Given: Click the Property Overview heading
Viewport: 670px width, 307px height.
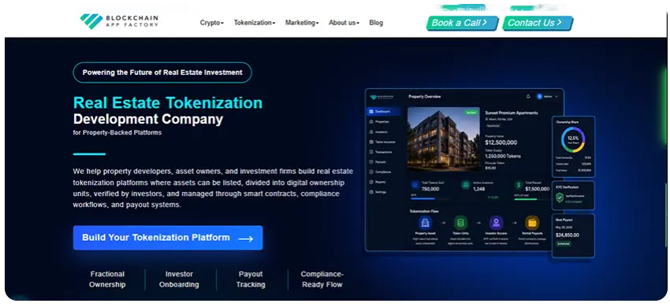Looking at the screenshot, I should (425, 97).
